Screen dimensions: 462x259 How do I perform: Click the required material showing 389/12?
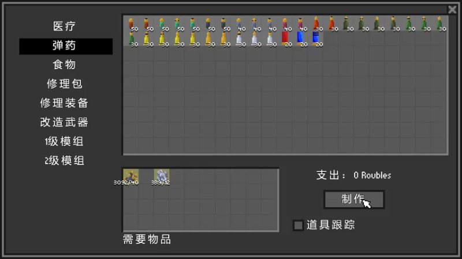tap(162, 177)
